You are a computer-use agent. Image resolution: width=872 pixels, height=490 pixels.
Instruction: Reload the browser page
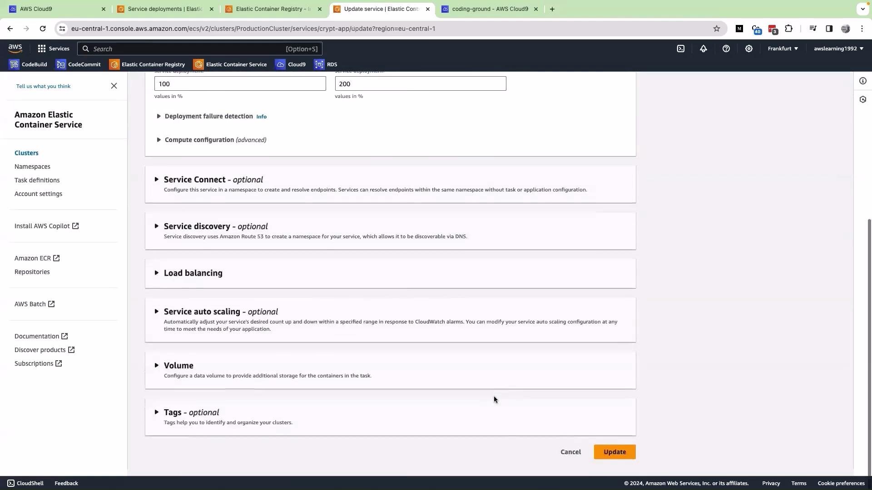click(x=43, y=29)
